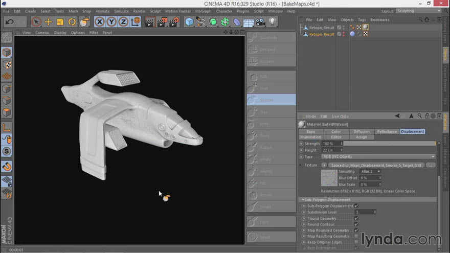Screen dimensions: 450x253
Task: Open the Sculpt menu
Action: [155, 11]
